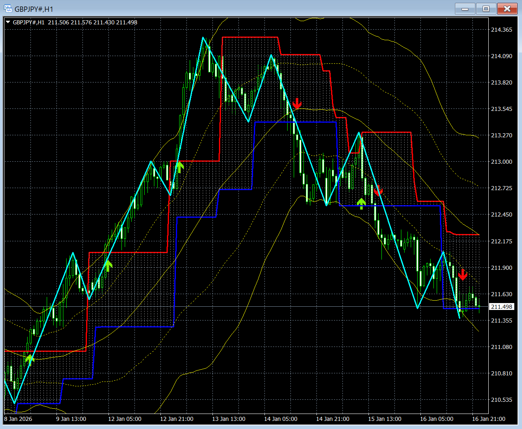Click the 15 Jan 13:00 time label

(x=385, y=419)
